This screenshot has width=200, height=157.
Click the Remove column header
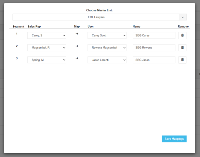tap(183, 27)
